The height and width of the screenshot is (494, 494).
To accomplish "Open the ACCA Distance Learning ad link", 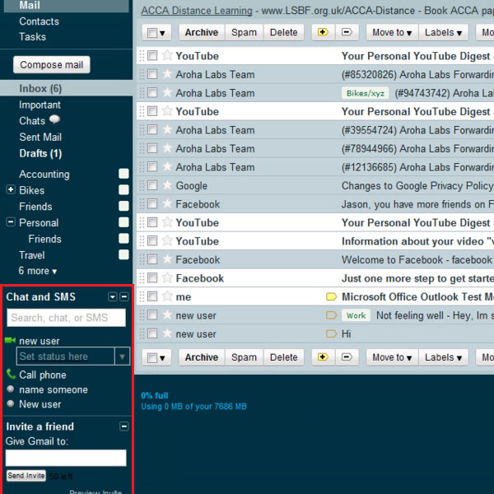I will click(197, 11).
